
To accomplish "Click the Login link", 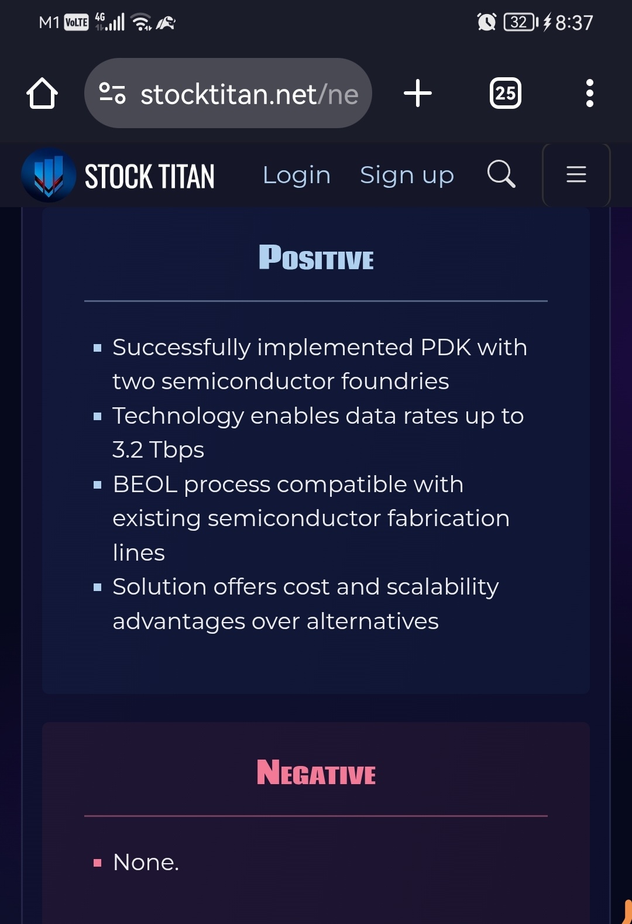I will (296, 175).
